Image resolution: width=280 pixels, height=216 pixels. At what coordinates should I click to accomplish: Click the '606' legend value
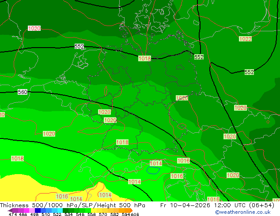[135, 214]
